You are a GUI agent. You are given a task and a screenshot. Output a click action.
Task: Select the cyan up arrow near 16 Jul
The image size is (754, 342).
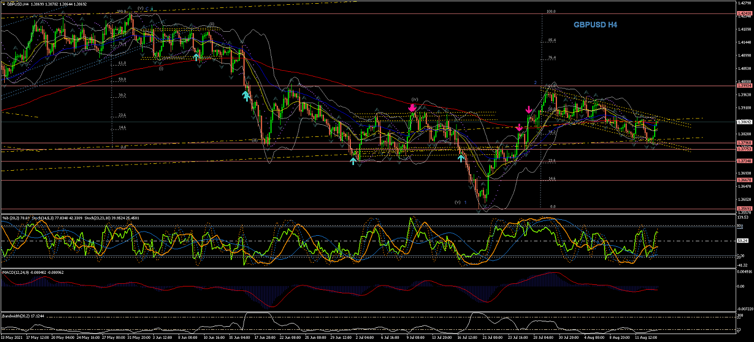pyautogui.click(x=461, y=157)
